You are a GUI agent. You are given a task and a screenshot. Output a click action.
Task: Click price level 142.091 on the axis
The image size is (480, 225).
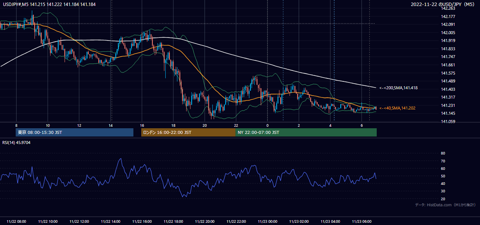pyautogui.click(x=448, y=24)
